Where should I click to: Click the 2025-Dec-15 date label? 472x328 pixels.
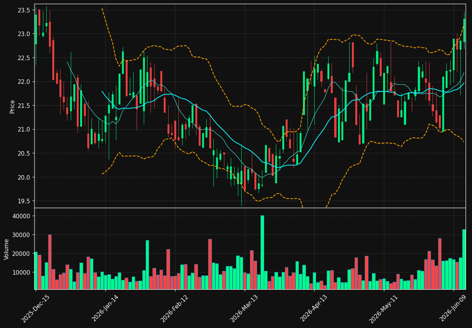point(35,308)
